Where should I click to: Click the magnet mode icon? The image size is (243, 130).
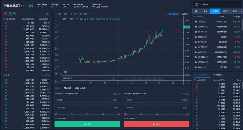coord(57,81)
